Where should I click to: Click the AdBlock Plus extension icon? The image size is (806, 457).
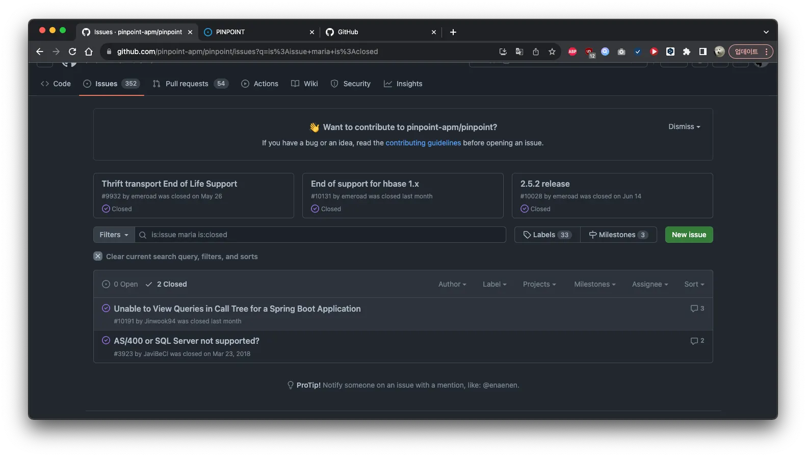(x=573, y=52)
